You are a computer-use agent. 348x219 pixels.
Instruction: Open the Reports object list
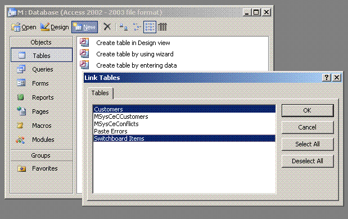pyautogui.click(x=42, y=97)
